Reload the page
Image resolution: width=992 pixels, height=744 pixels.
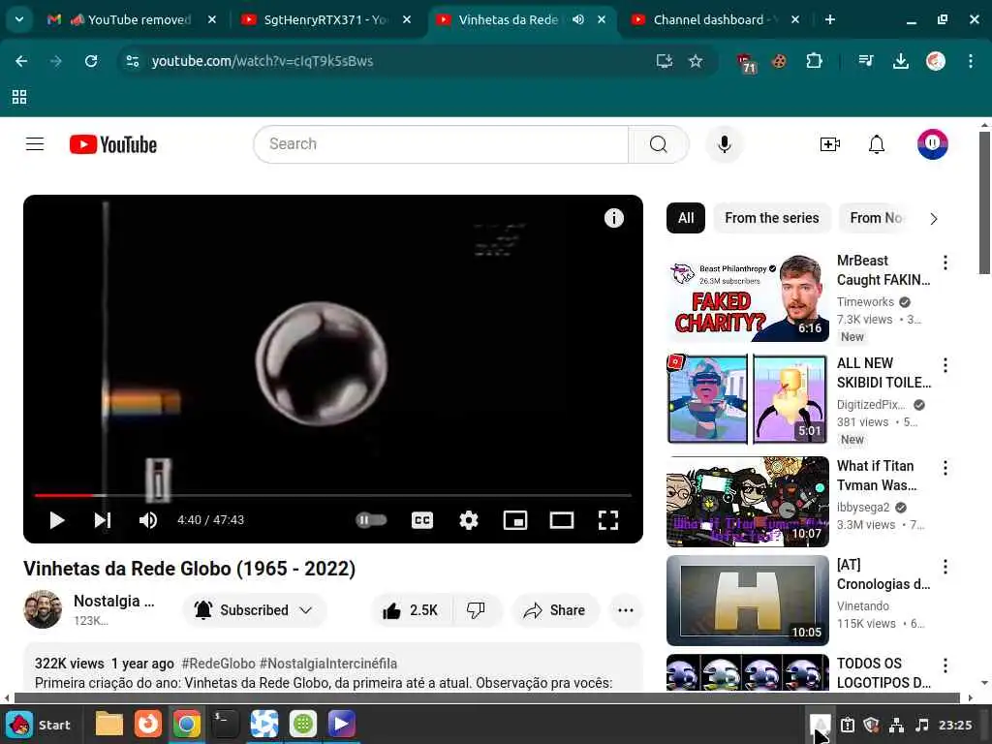[x=91, y=61]
